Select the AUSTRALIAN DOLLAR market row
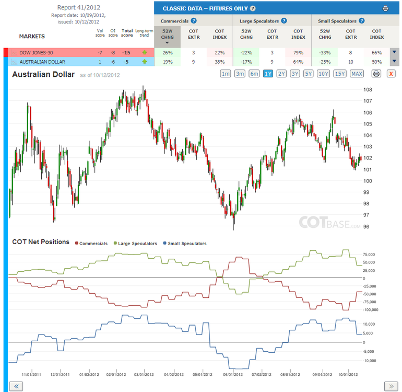 point(81,62)
